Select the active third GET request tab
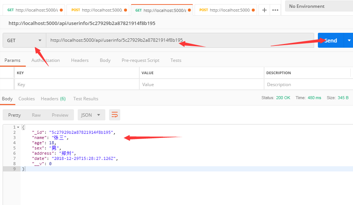The image size is (353, 205). point(162,10)
